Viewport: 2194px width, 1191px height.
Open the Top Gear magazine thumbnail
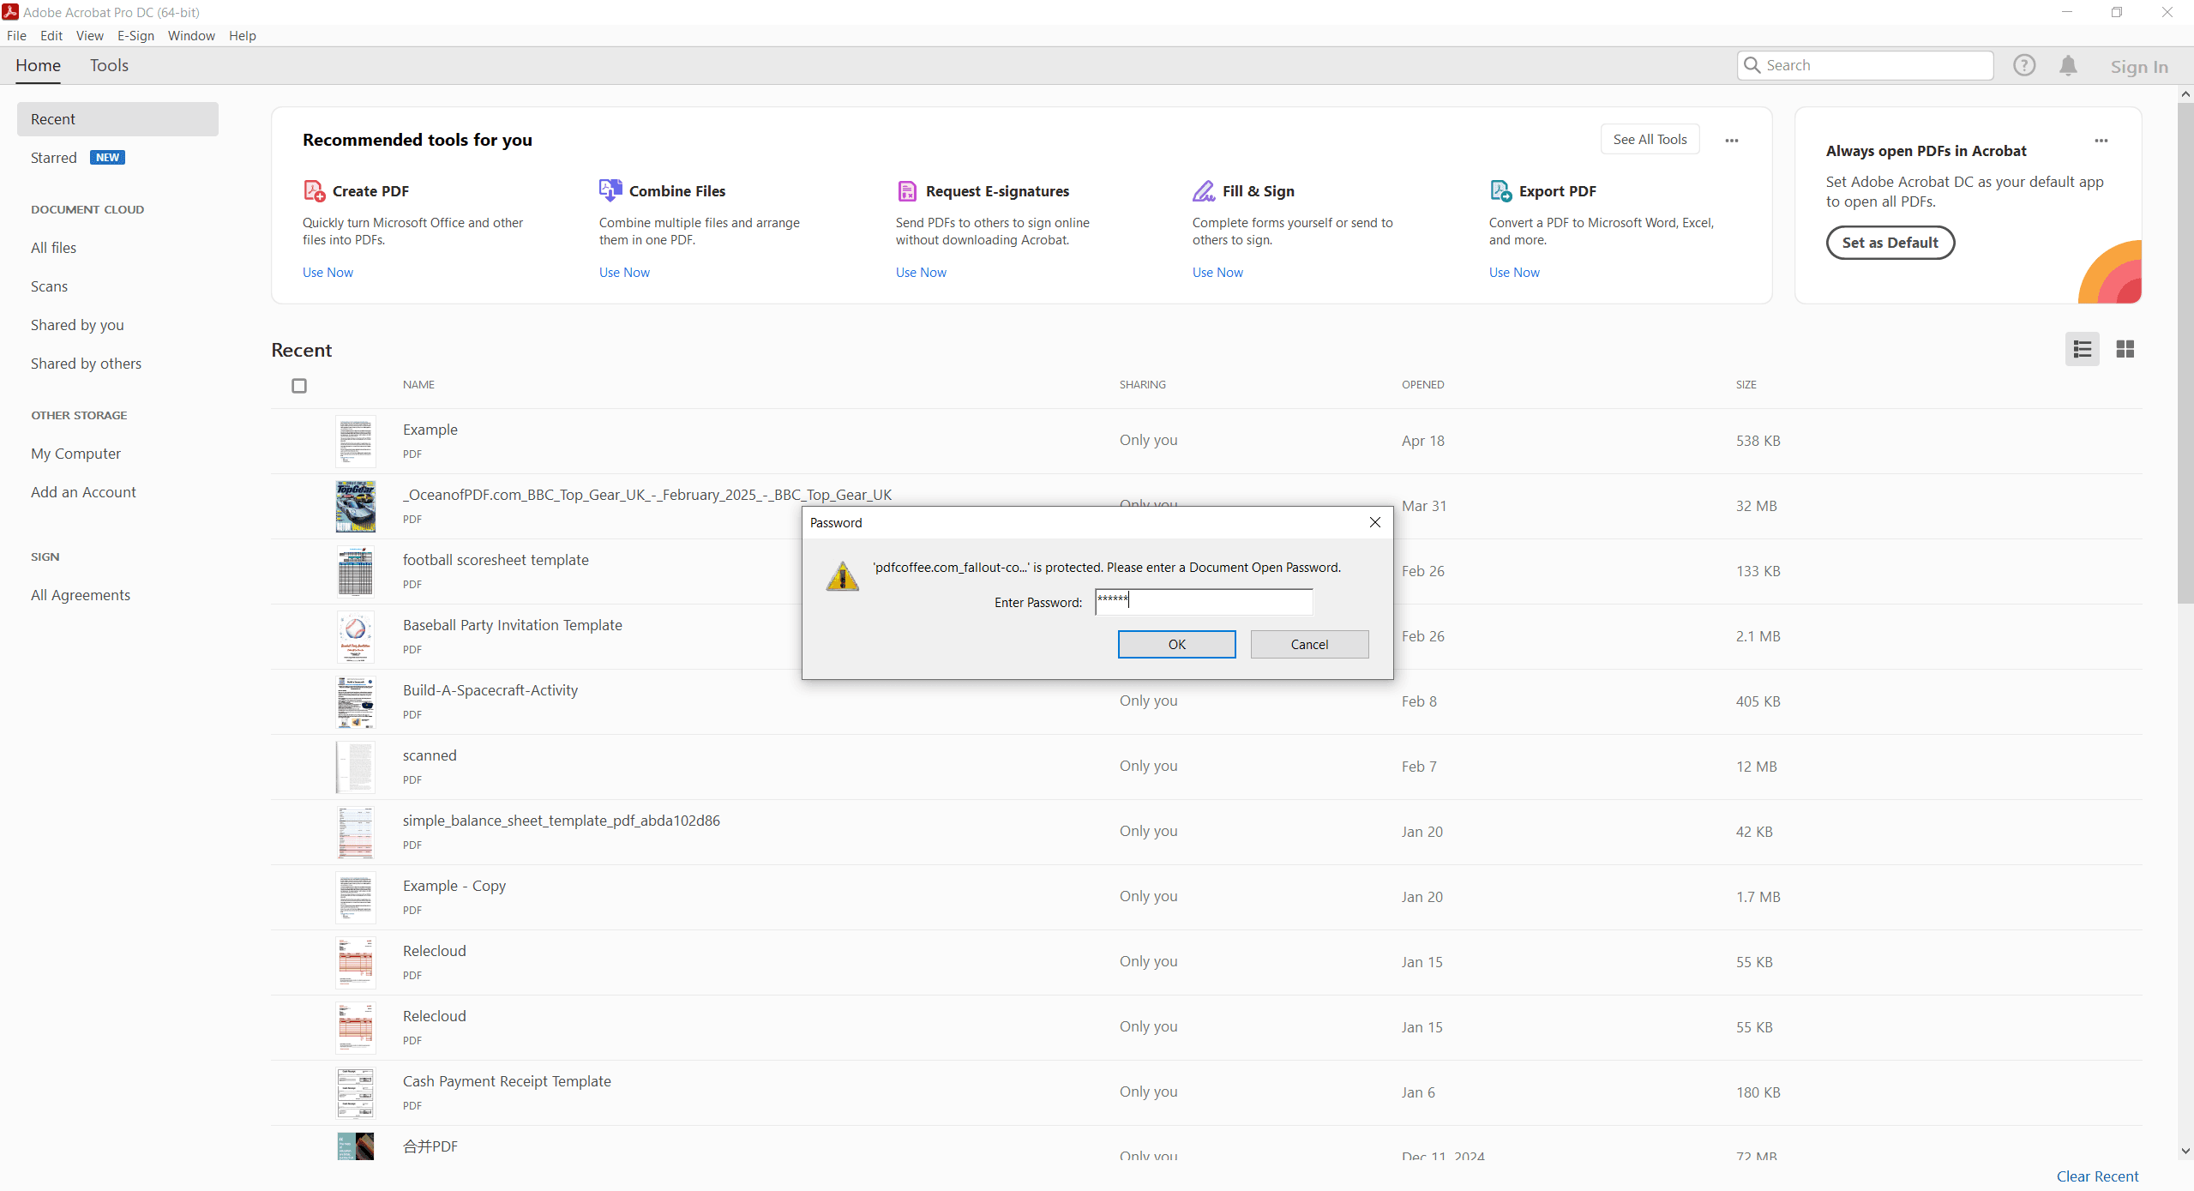click(355, 506)
